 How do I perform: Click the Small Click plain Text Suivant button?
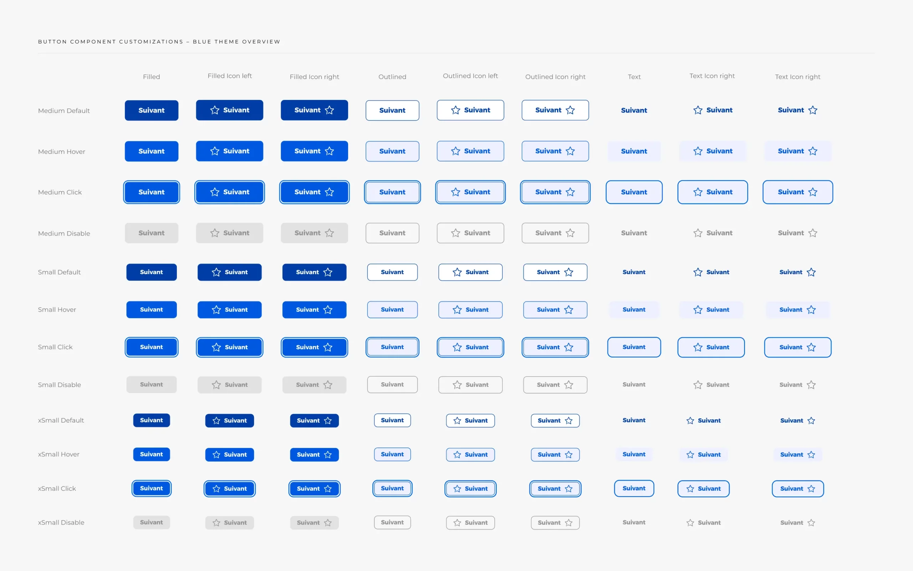634,347
